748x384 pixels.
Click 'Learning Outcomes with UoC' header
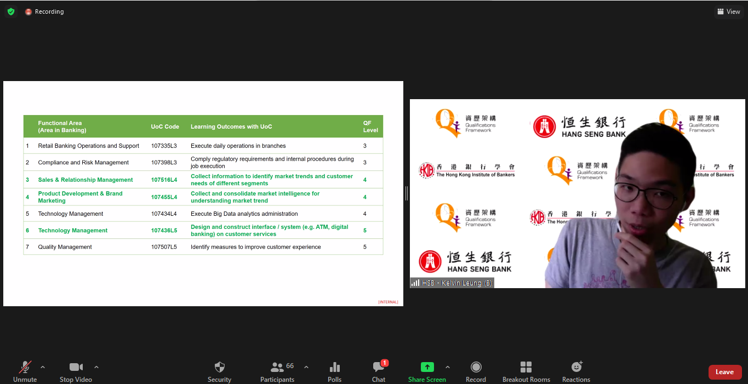click(231, 127)
